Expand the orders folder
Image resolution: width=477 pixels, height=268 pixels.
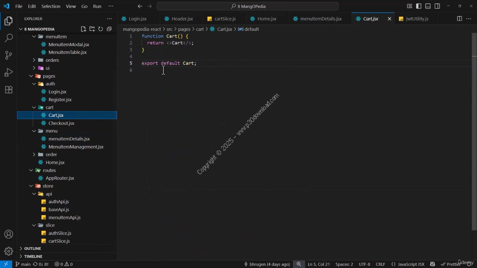point(52,60)
